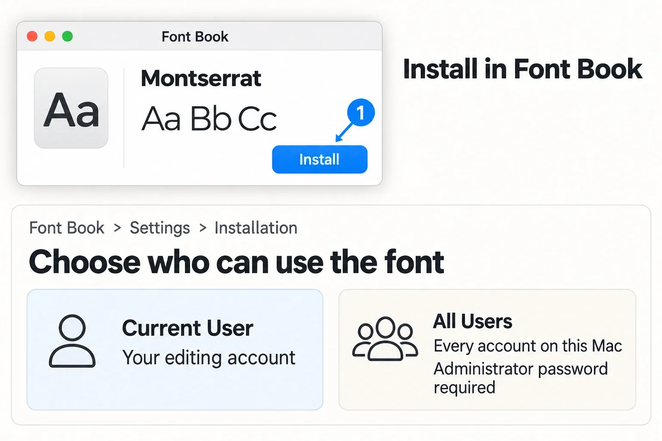Screen dimensions: 662x441
Task: Click the Aa Bb Cc sample text
Action: click(209, 118)
